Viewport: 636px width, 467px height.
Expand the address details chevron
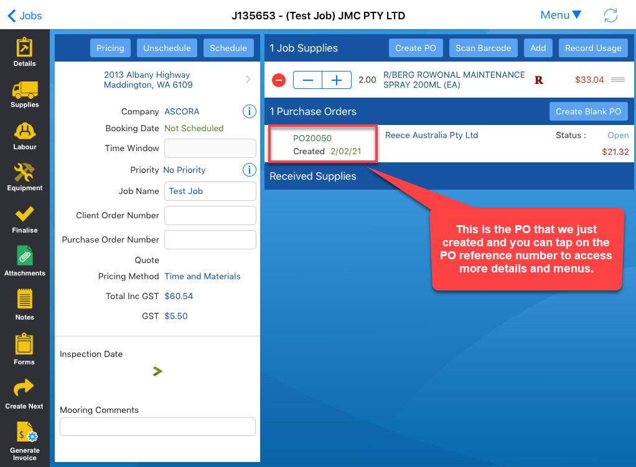click(248, 80)
